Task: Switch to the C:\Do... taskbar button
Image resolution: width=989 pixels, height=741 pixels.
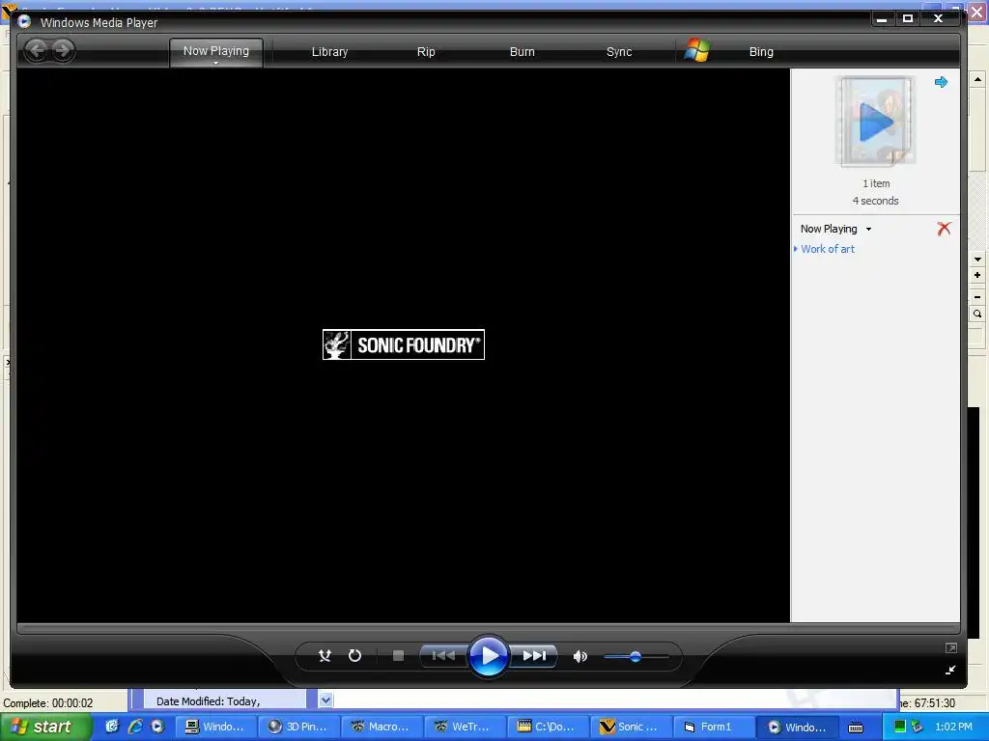Action: coord(549,727)
